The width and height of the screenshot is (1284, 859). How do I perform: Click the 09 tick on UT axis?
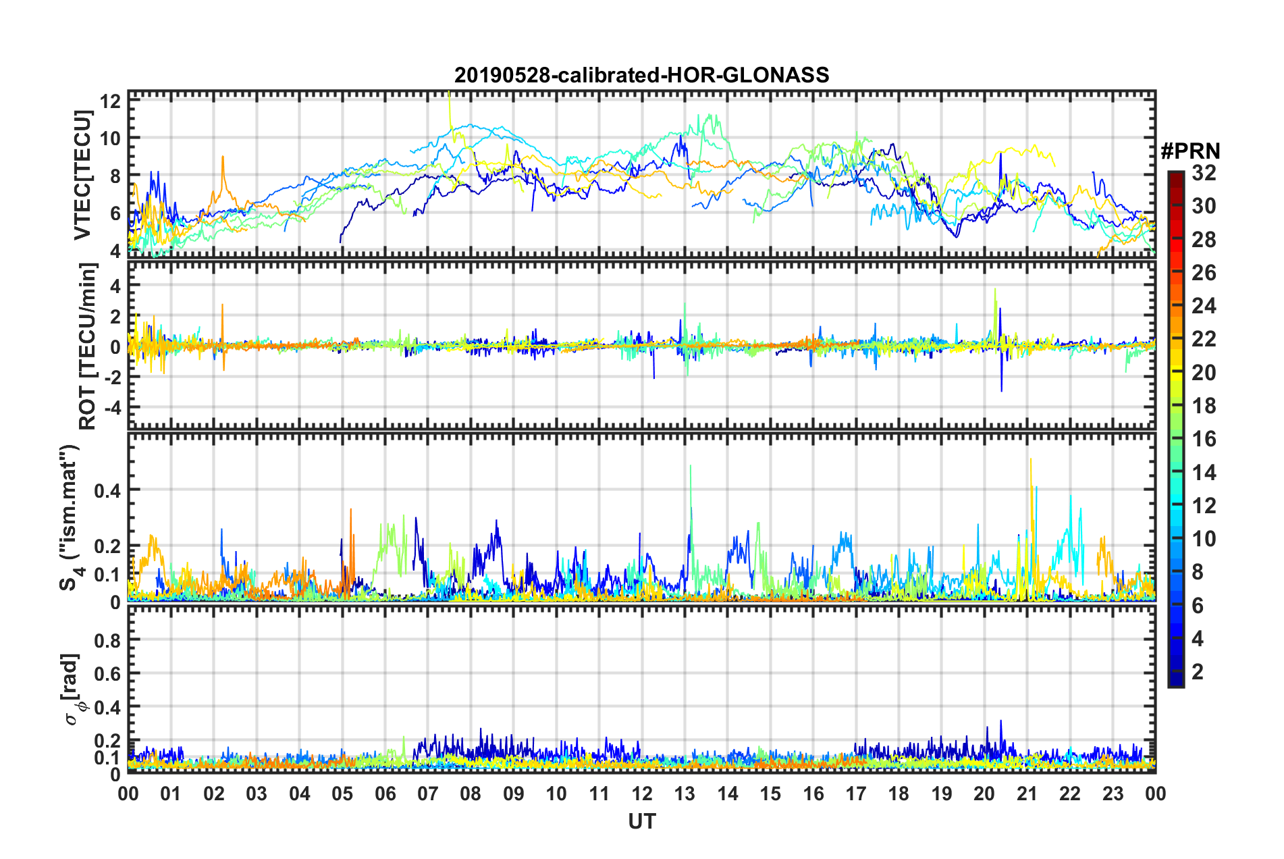point(514,793)
